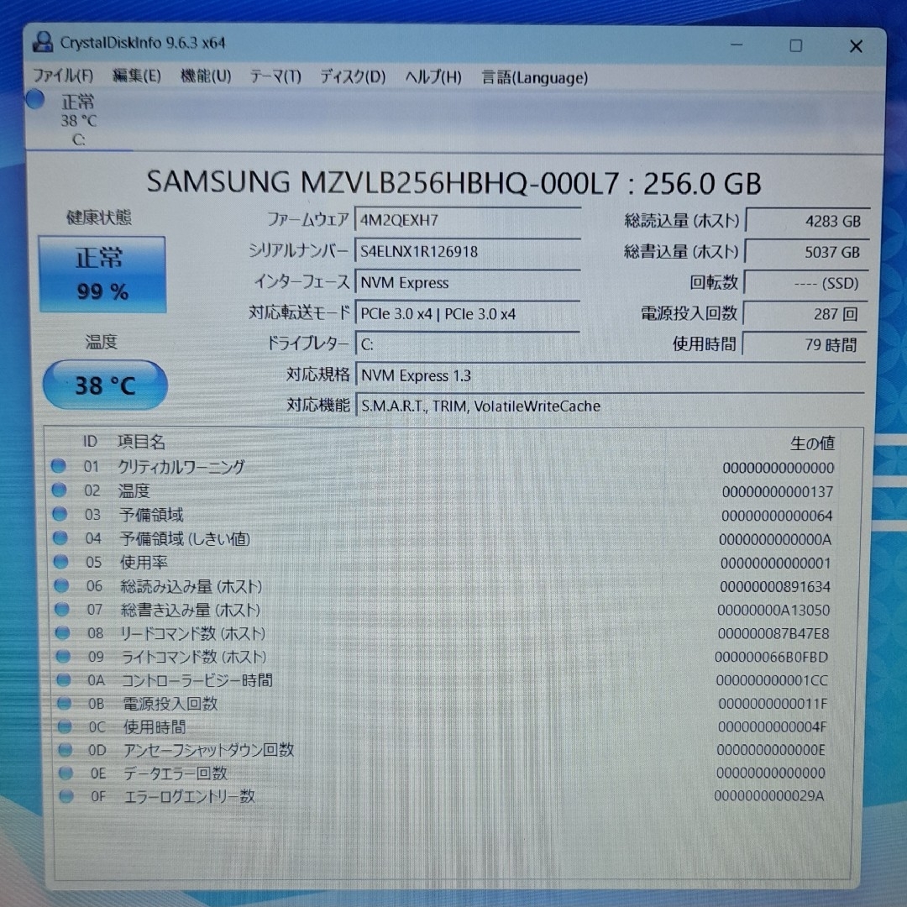Viewport: 907px width, 907px height.
Task: Open the ディスク(D) menu
Action: point(353,77)
